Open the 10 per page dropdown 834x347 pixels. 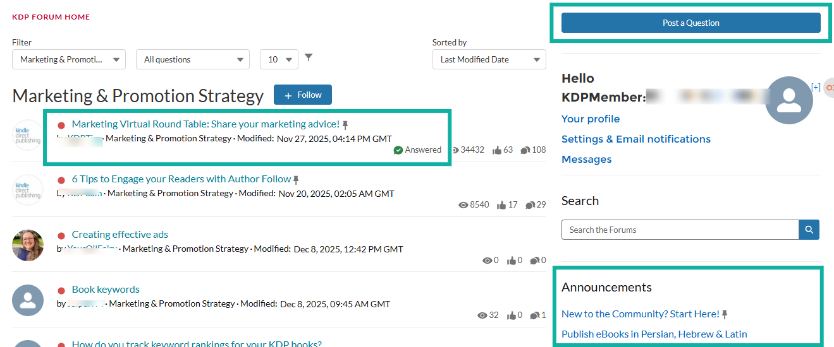click(279, 59)
